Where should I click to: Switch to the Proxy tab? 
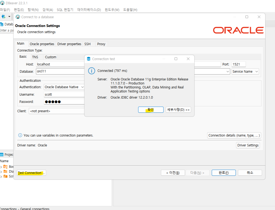(101, 44)
